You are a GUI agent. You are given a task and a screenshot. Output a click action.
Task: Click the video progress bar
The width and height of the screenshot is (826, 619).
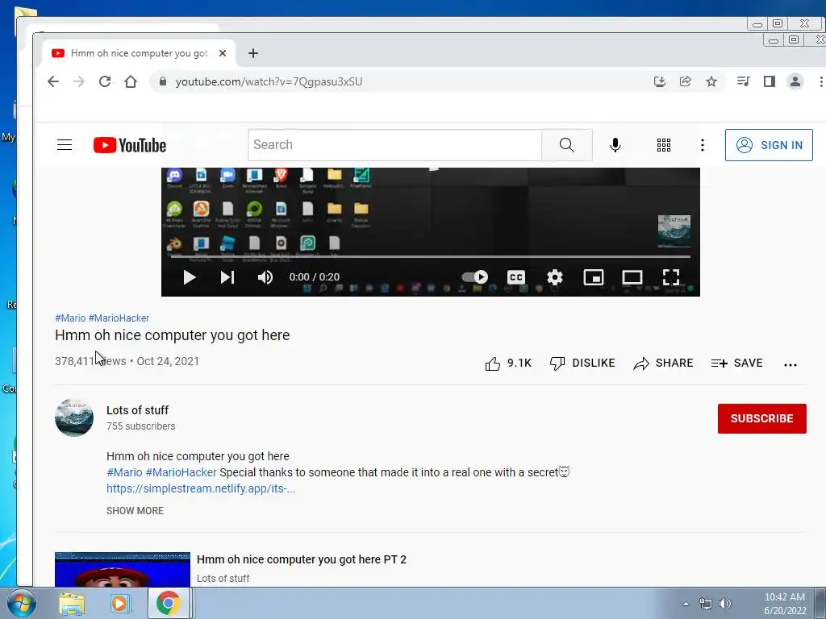click(431, 257)
